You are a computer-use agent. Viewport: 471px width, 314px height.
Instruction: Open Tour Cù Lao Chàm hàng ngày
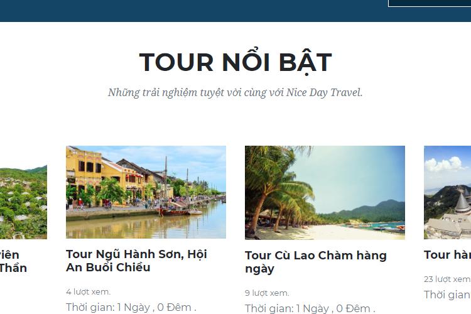[316, 262]
